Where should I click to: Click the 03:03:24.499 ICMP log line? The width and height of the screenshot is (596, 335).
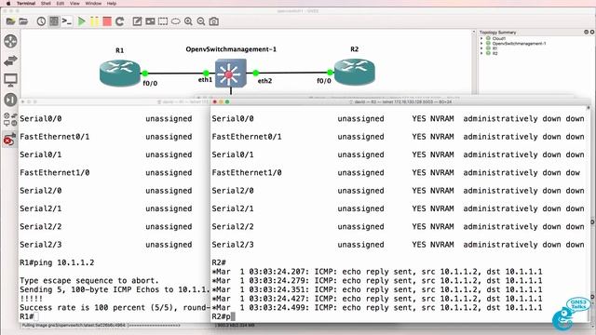click(377, 308)
